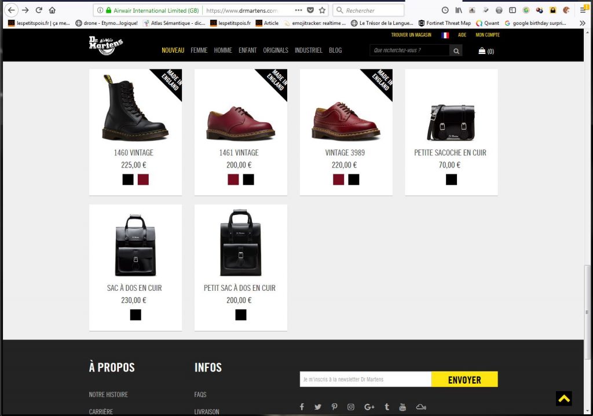The width and height of the screenshot is (593, 416).
Task: Open the INDUSTRIEL menu
Action: pyautogui.click(x=309, y=50)
